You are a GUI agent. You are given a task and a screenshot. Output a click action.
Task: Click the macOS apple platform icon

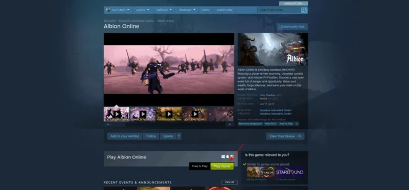228,157
